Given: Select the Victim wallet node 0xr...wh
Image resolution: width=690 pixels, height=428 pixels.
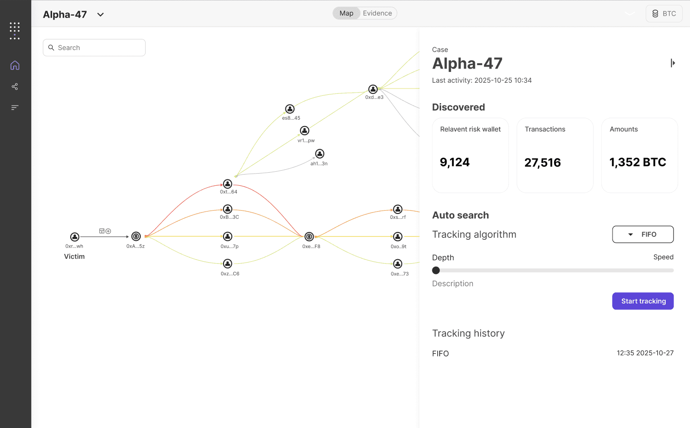Looking at the screenshot, I should click(x=75, y=237).
